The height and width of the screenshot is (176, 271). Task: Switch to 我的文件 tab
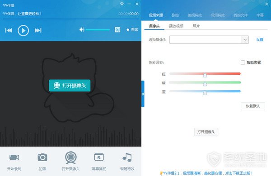[240, 15]
